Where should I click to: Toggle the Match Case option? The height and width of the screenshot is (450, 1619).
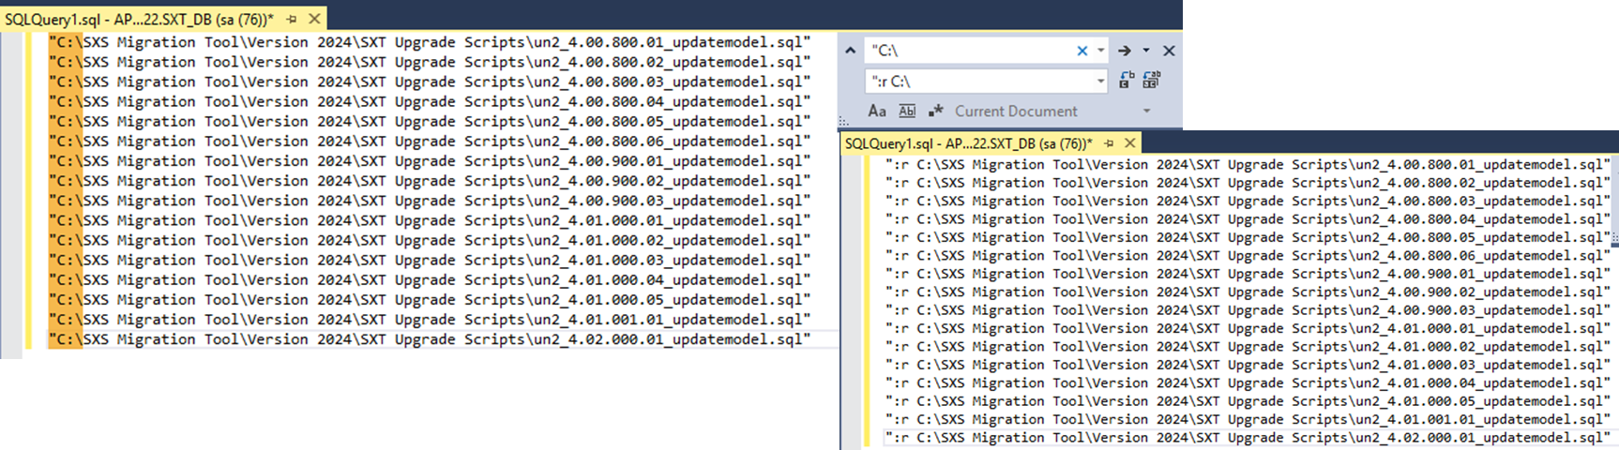pyautogui.click(x=877, y=111)
